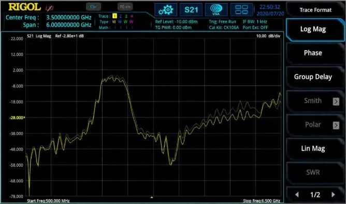Select the VNA mode icon
The width and height of the screenshot is (346, 204).
point(216,10)
